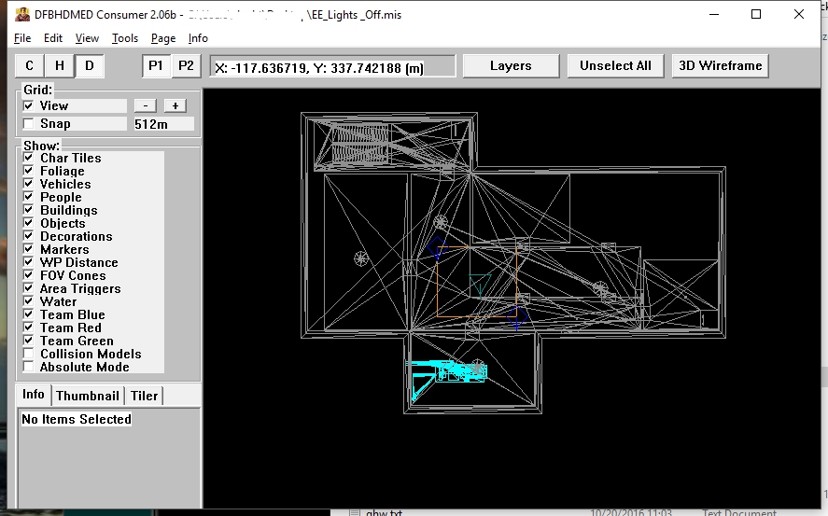Viewport: 828px width, 516px height.
Task: Select the P2 page button
Action: (186, 66)
